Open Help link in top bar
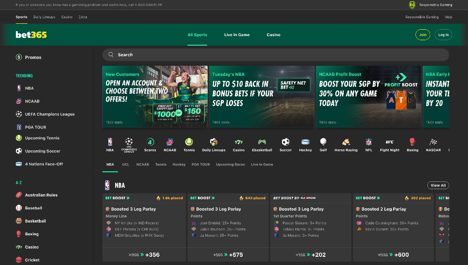The height and width of the screenshot is (265, 468). point(448,17)
